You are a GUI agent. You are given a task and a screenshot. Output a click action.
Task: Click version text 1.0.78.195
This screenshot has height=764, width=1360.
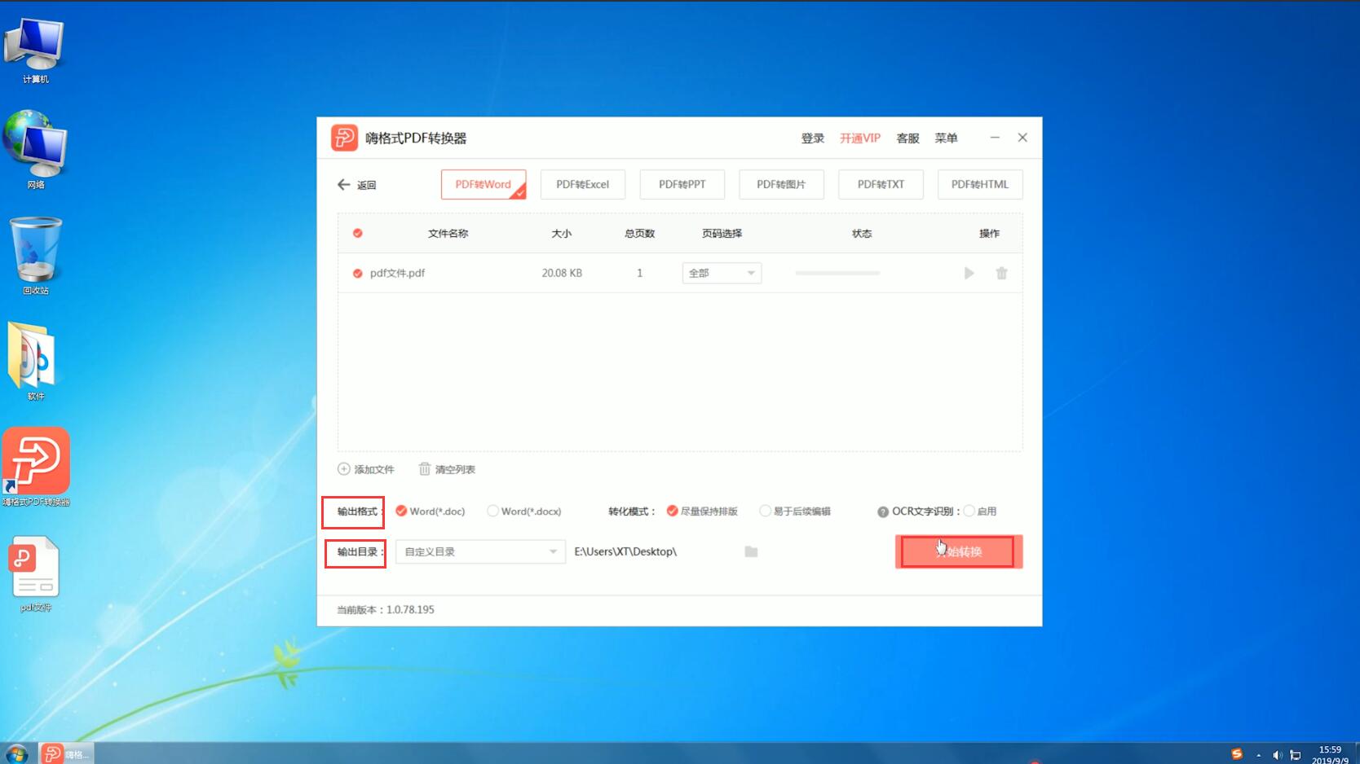pyautogui.click(x=410, y=610)
